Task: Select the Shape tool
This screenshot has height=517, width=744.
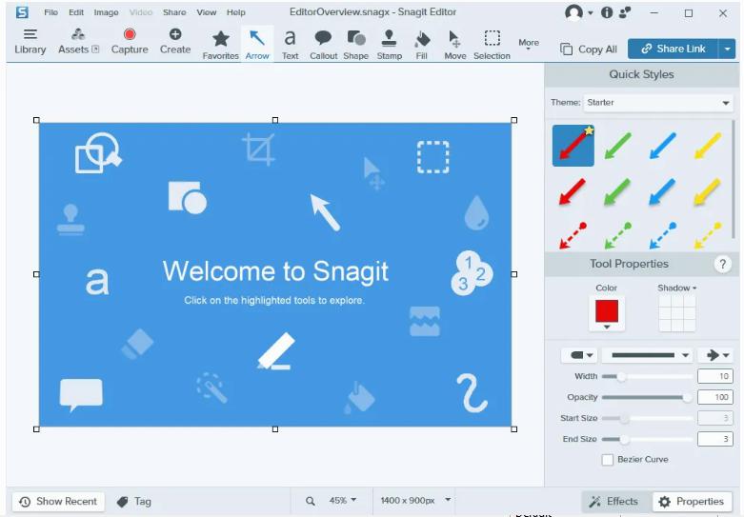Action: [355, 44]
